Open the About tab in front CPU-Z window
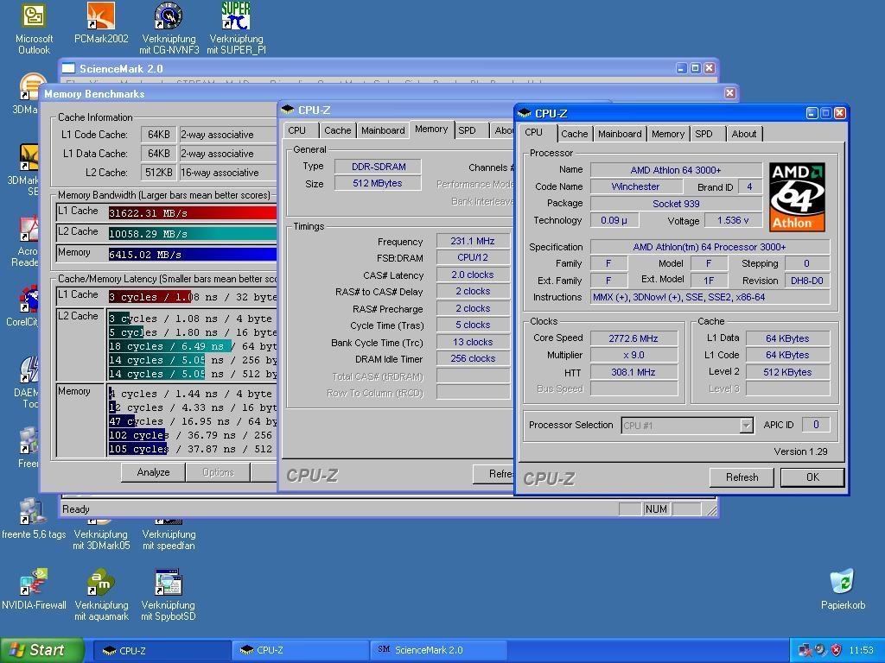Screen dimensions: 885x663 pyautogui.click(x=744, y=134)
